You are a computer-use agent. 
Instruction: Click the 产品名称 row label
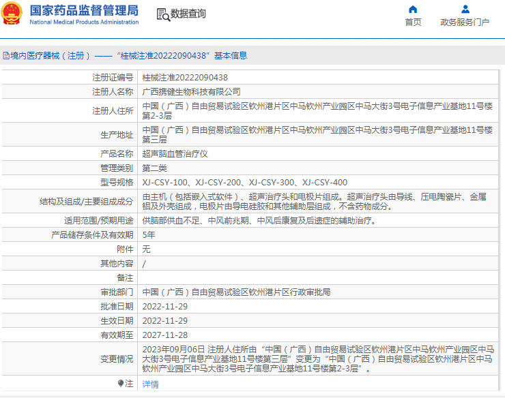117,154
